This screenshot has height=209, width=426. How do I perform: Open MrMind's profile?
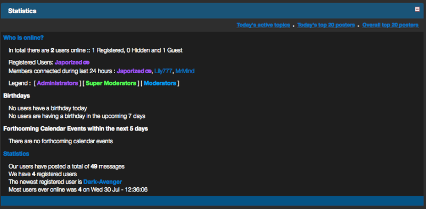(x=185, y=71)
